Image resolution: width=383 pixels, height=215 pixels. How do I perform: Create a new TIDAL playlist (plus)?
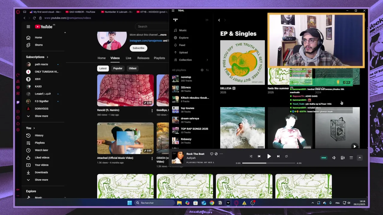202,70
